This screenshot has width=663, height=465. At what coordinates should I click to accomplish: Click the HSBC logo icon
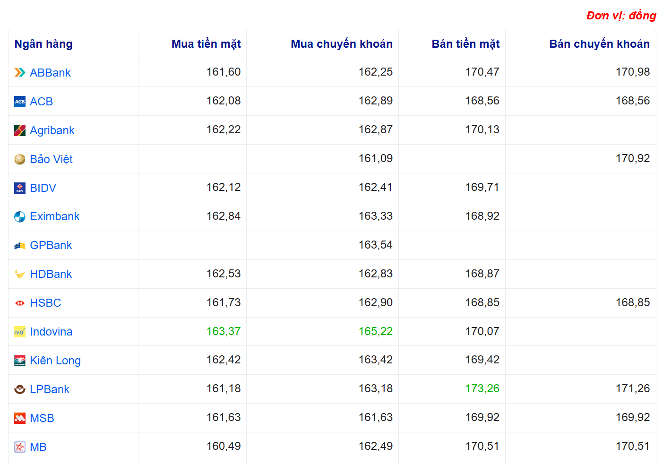pyautogui.click(x=20, y=303)
